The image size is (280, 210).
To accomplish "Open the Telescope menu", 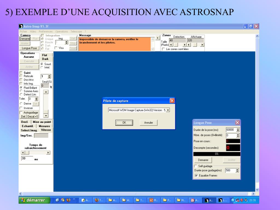I will point(76,31).
